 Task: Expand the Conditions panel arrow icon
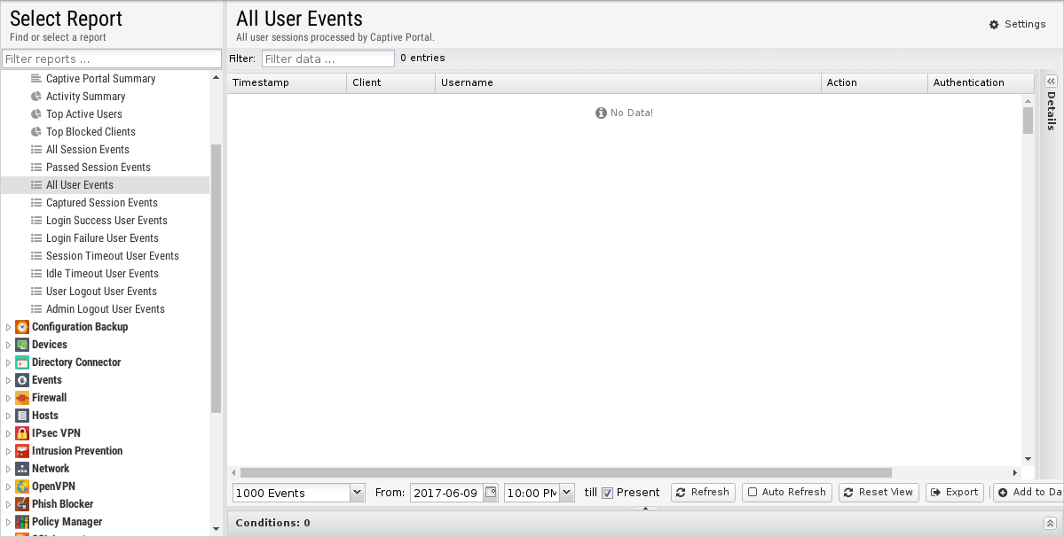pyautogui.click(x=1050, y=523)
